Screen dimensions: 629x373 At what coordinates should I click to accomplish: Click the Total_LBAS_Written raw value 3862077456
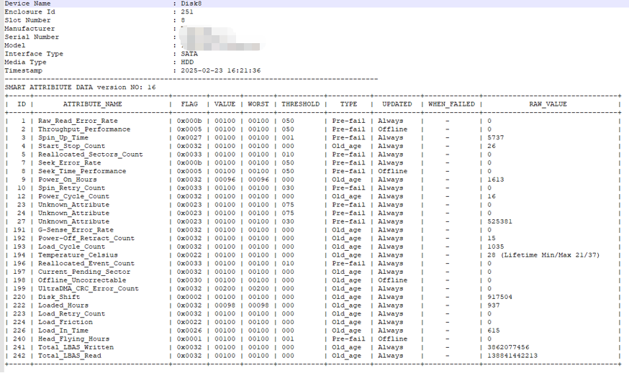click(x=508, y=347)
